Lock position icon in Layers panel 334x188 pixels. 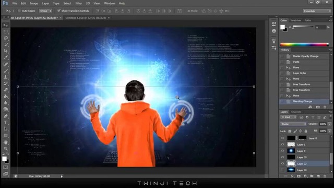[x=301, y=131]
